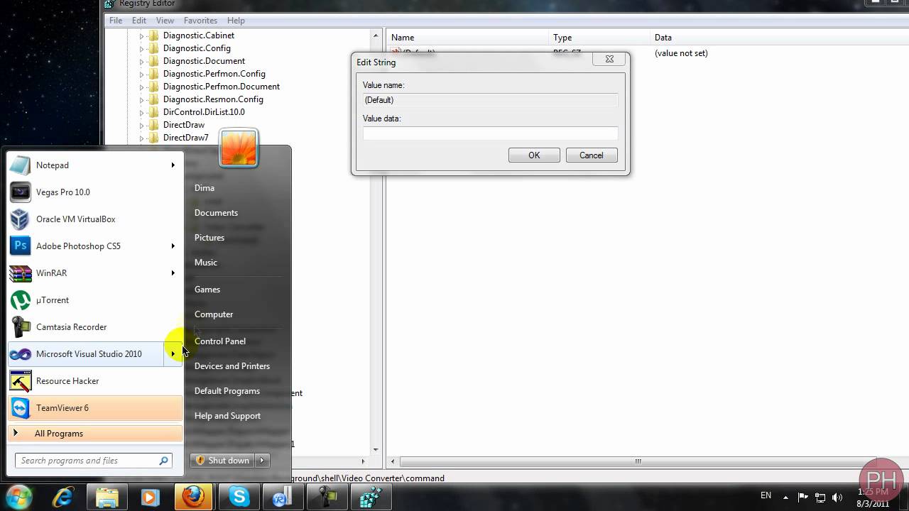Launch Vegas Pro 10.0 from the Start menu
The width and height of the screenshot is (909, 511).
click(x=95, y=192)
